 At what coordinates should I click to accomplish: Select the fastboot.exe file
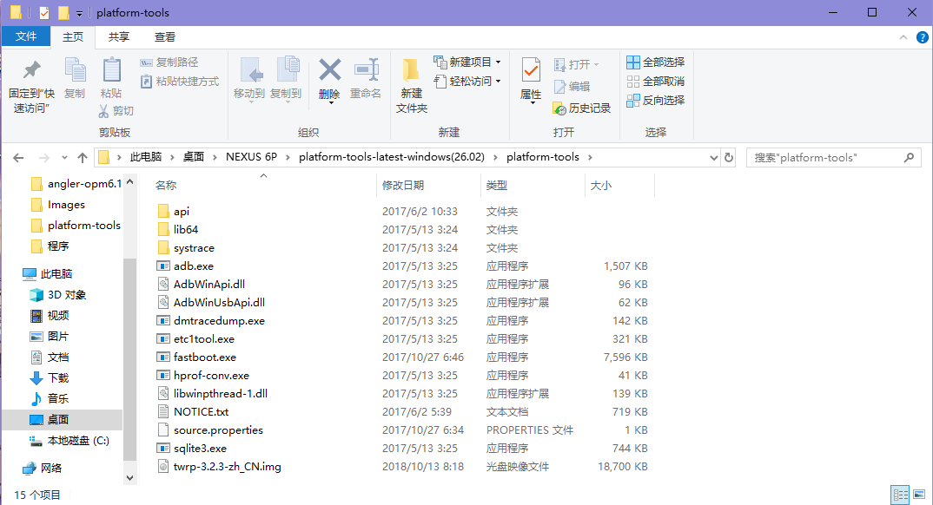tap(204, 357)
